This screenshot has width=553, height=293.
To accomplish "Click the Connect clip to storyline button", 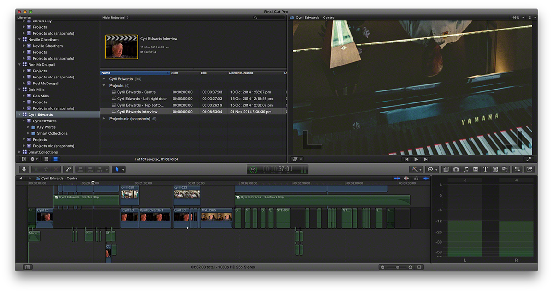I will click(80, 169).
